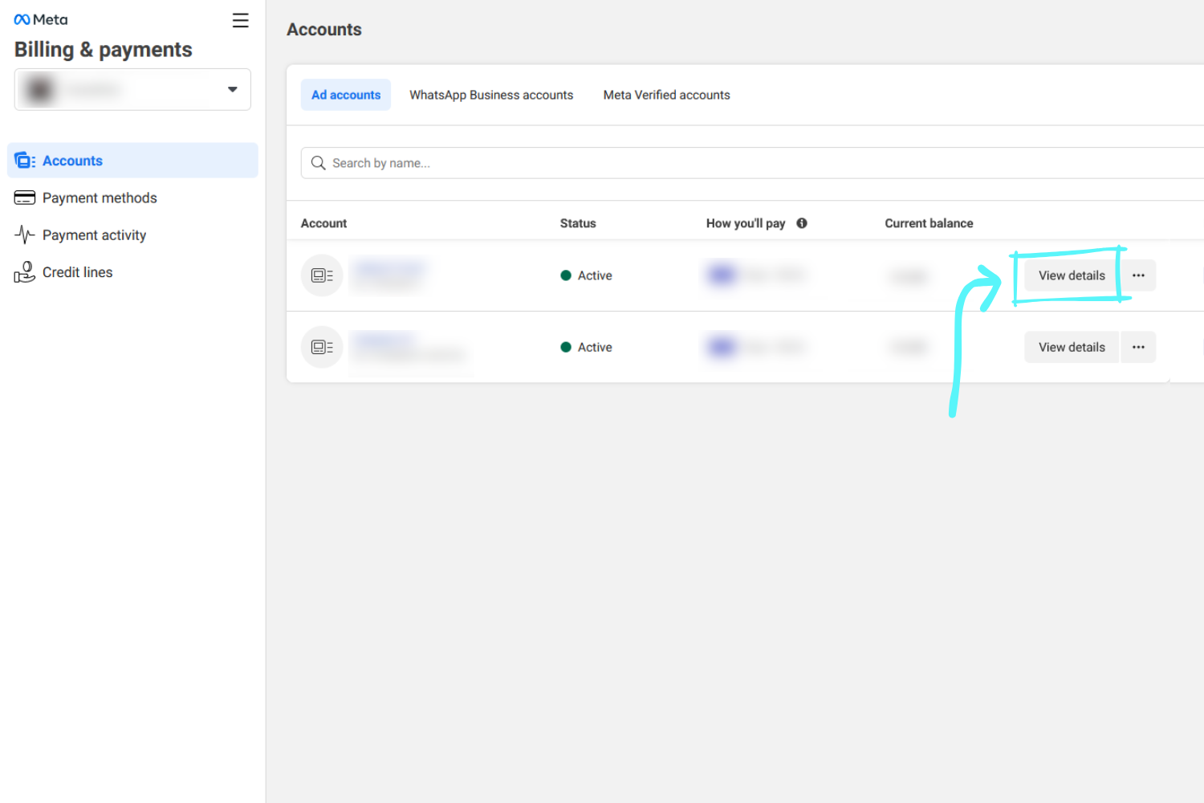1204x803 pixels.
Task: Click second row's ad account icon
Action: (x=322, y=347)
